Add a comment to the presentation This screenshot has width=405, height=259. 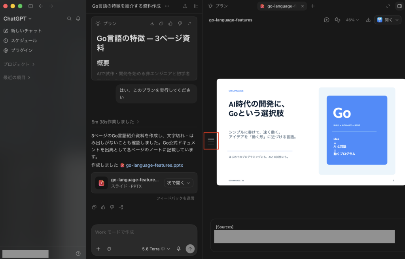coord(326,20)
